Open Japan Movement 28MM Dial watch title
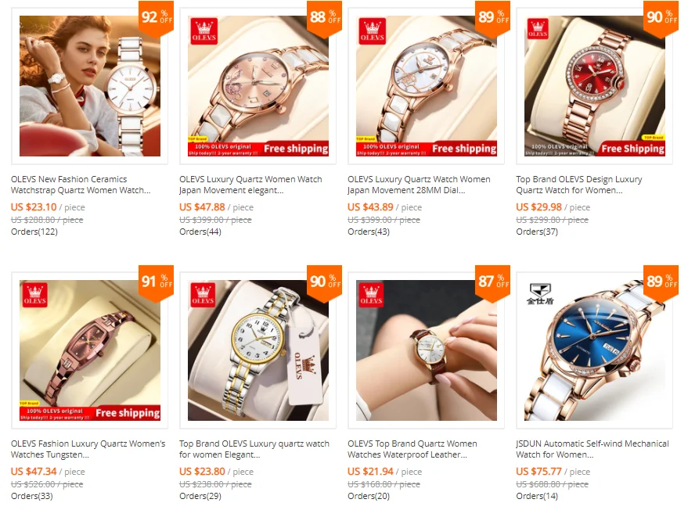This screenshot has height=510, width=688. click(x=419, y=185)
